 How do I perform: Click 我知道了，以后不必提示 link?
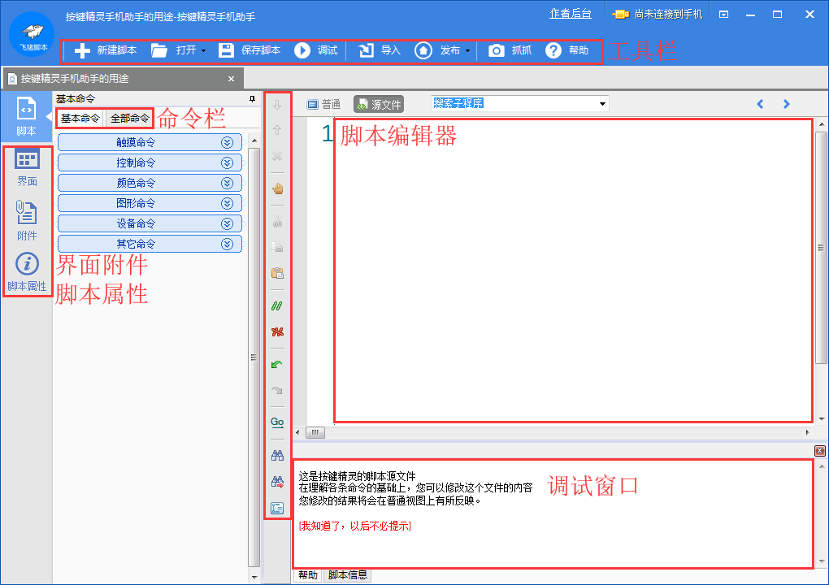[x=354, y=526]
